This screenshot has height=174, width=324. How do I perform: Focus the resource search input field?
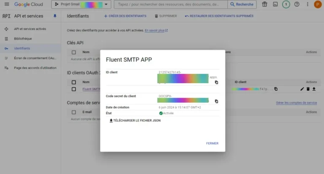pyautogui.click(x=171, y=4)
